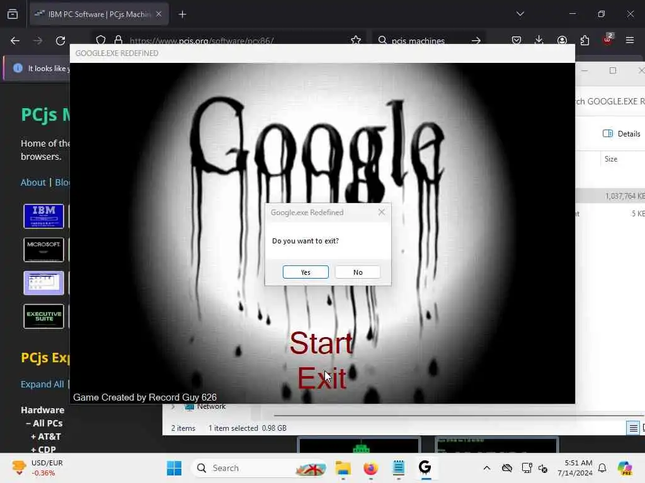Open File Explorer from the taskbar

point(343,468)
